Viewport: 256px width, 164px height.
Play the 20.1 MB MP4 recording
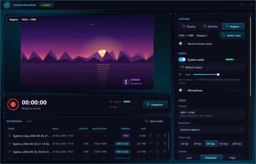click(x=150, y=143)
